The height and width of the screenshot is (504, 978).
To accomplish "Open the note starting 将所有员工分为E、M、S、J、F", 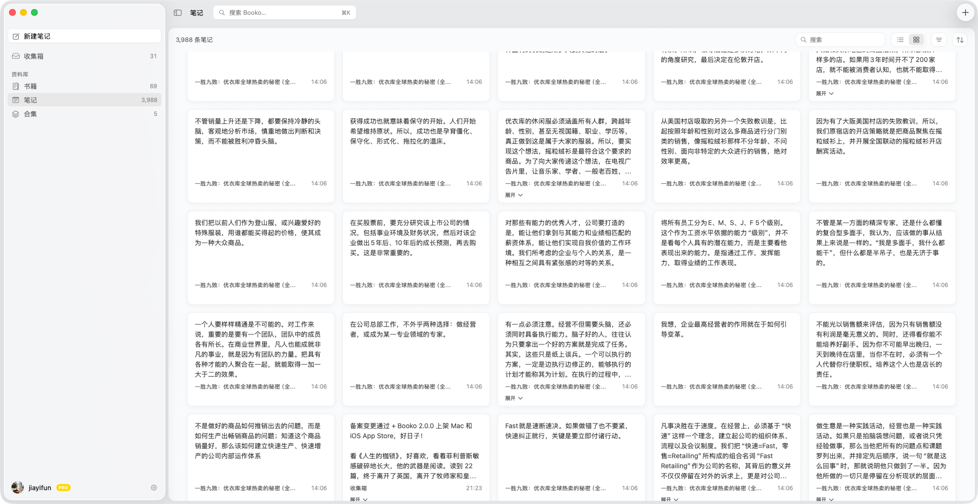I will coord(727,257).
